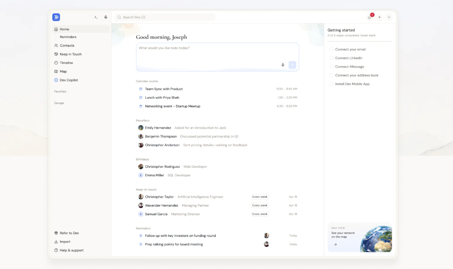Click Emily Hernandez avatar
The height and width of the screenshot is (269, 453).
pyautogui.click(x=141, y=128)
